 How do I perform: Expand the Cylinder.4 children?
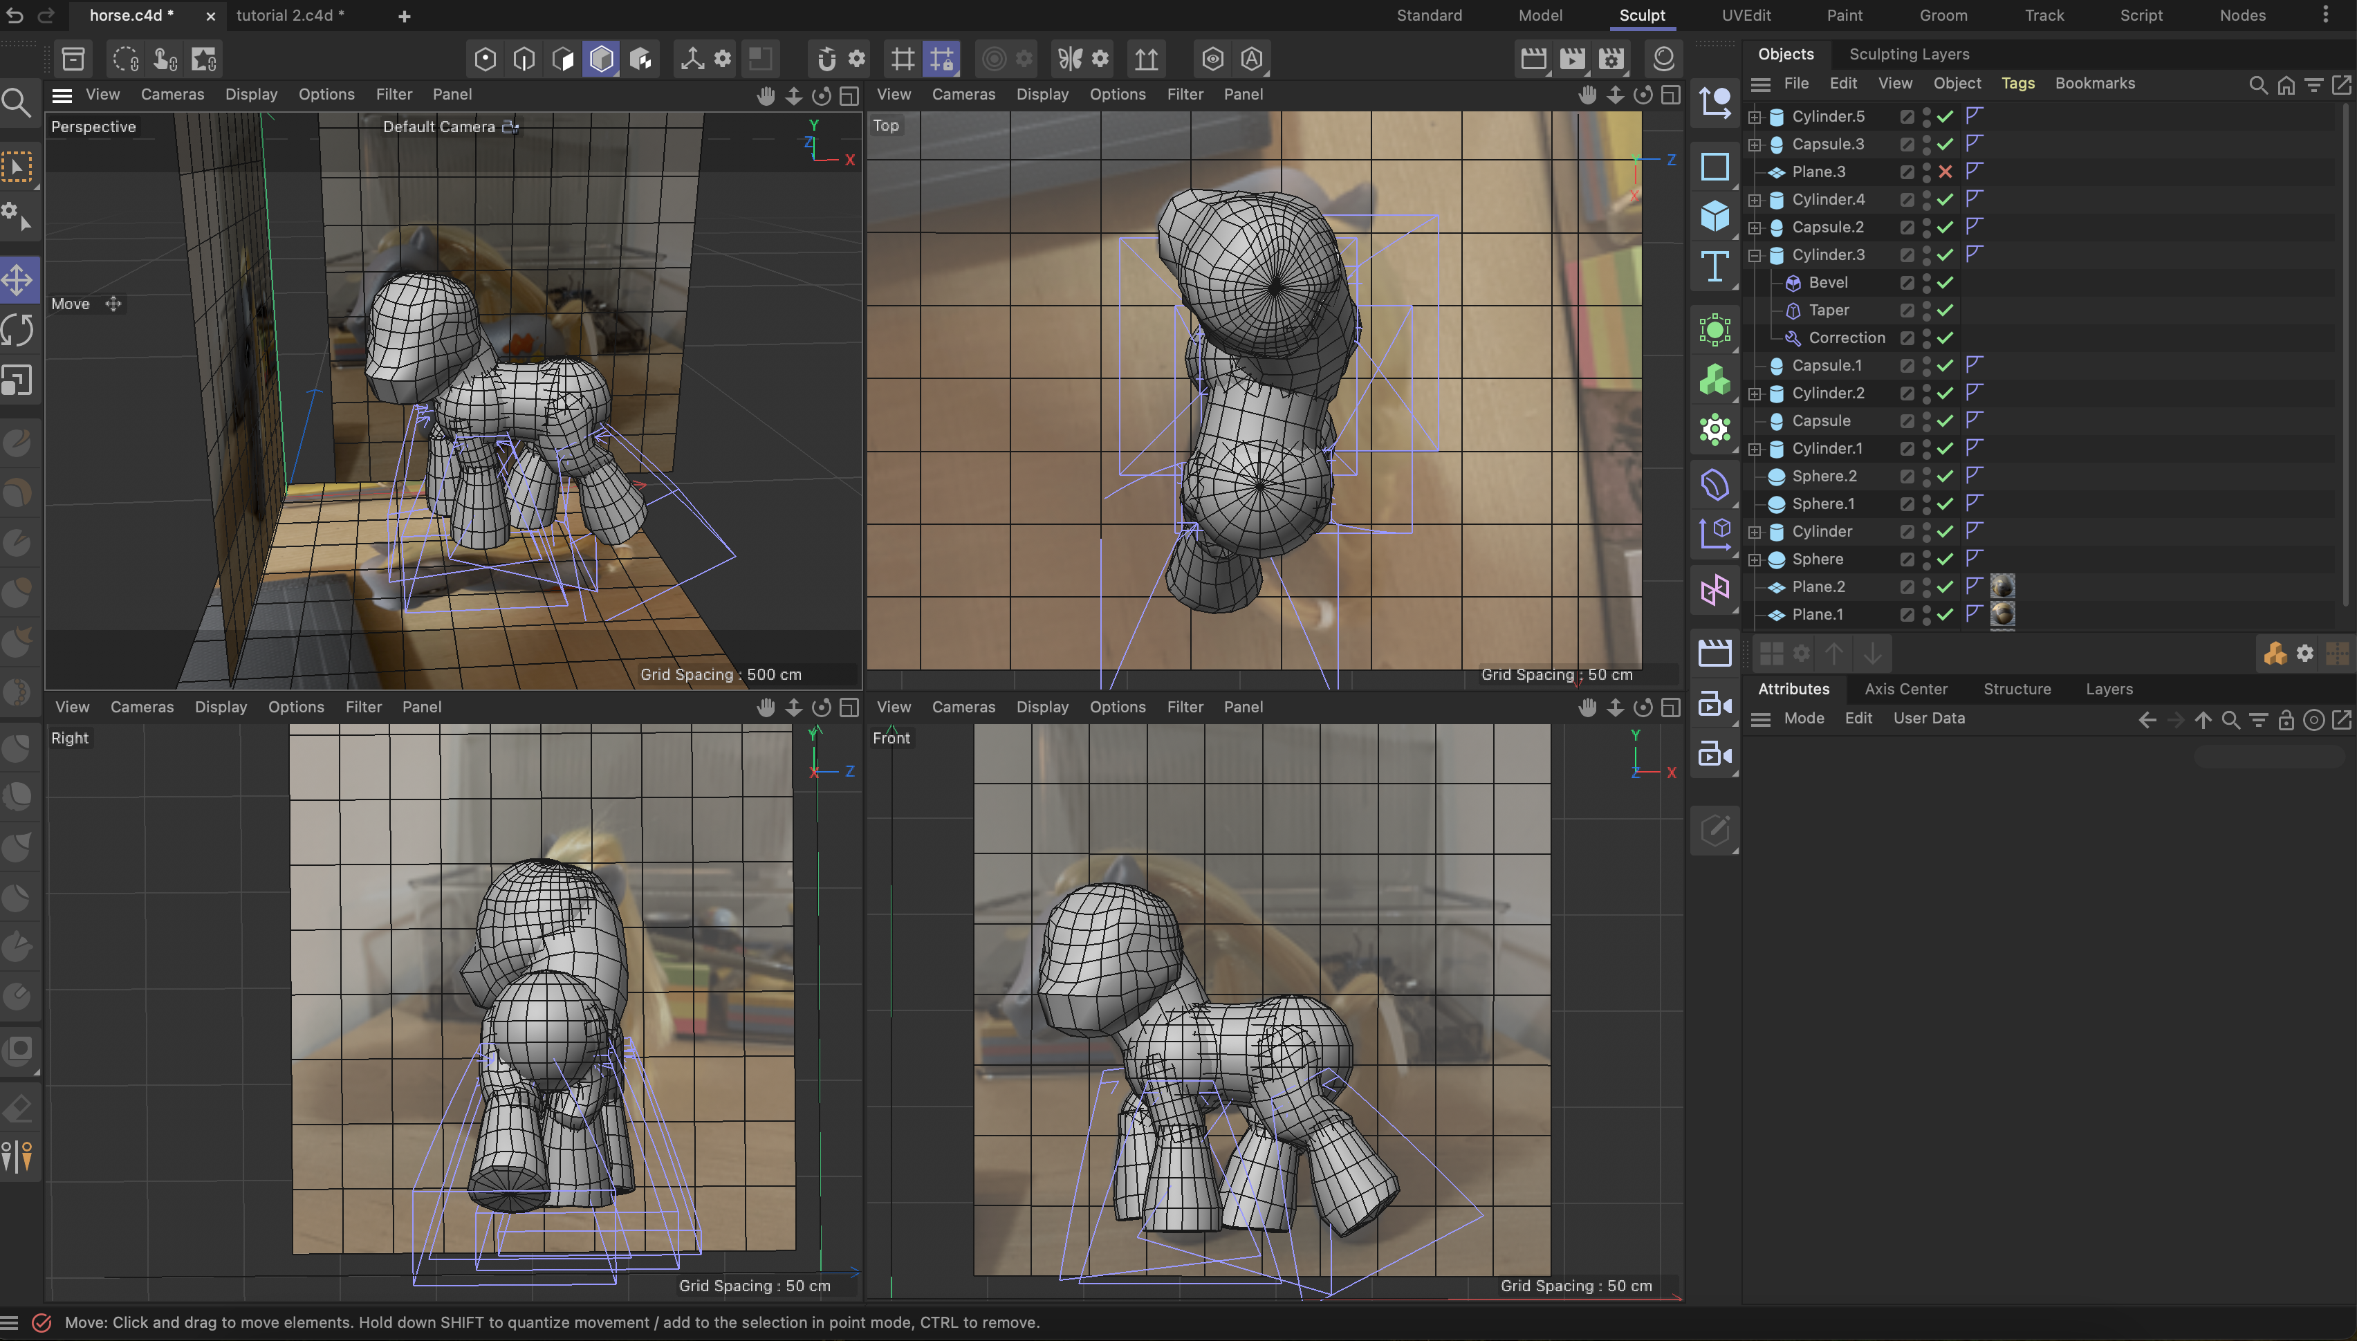click(x=1754, y=199)
